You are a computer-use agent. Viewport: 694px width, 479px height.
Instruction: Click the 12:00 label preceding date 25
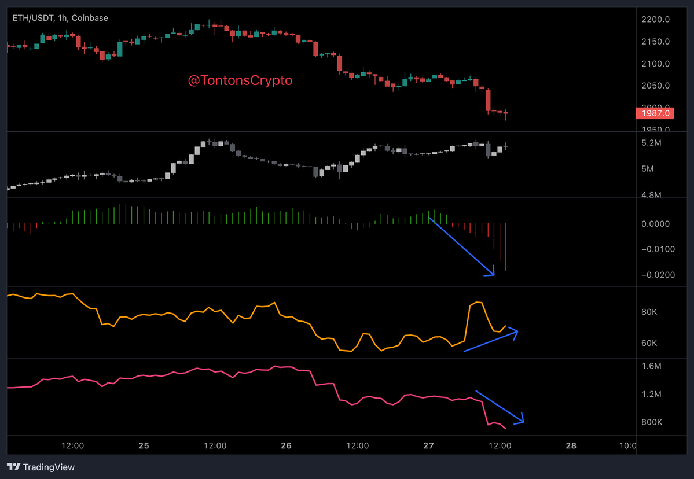pyautogui.click(x=72, y=445)
